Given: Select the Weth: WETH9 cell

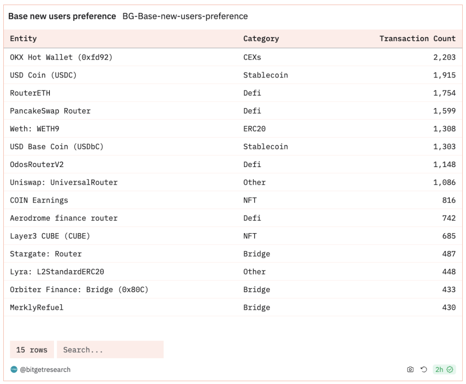Looking at the screenshot, I should [35, 129].
